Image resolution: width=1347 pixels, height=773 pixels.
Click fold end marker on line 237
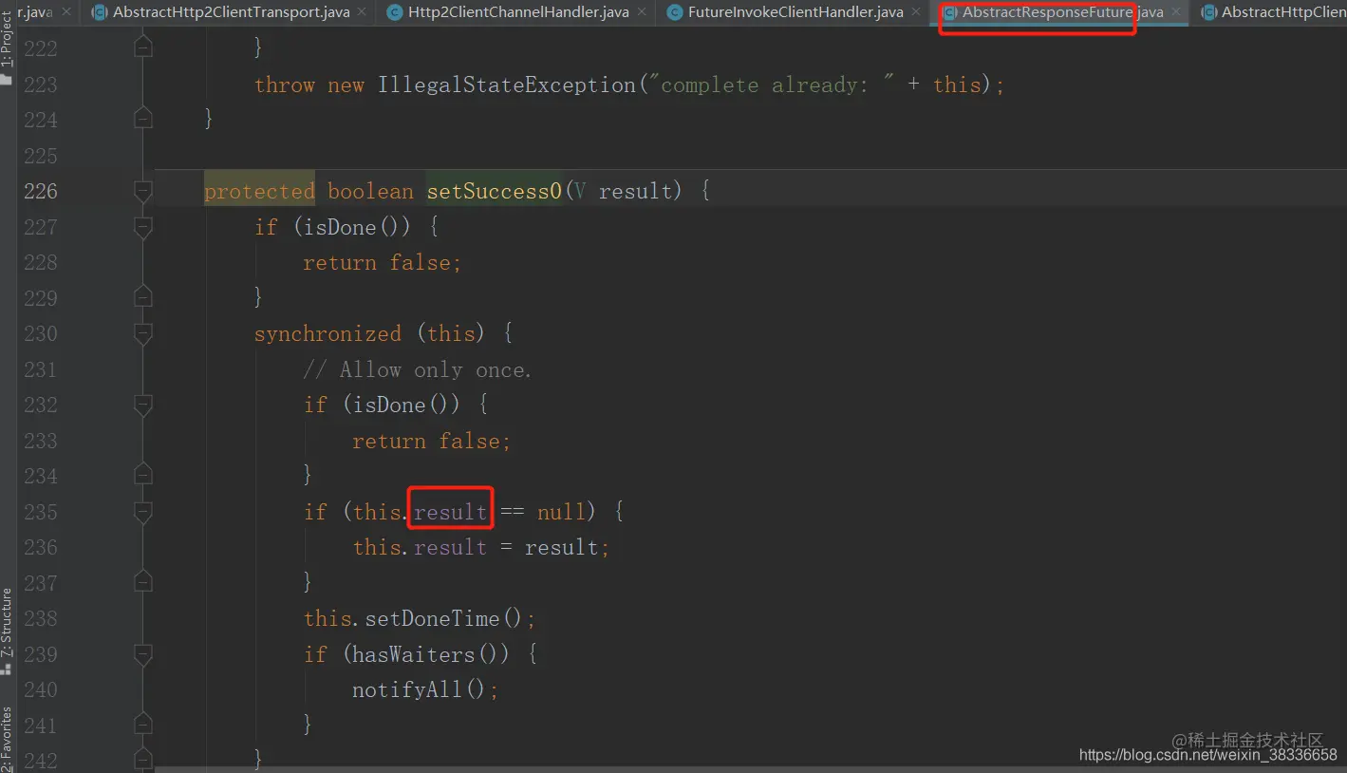143,581
